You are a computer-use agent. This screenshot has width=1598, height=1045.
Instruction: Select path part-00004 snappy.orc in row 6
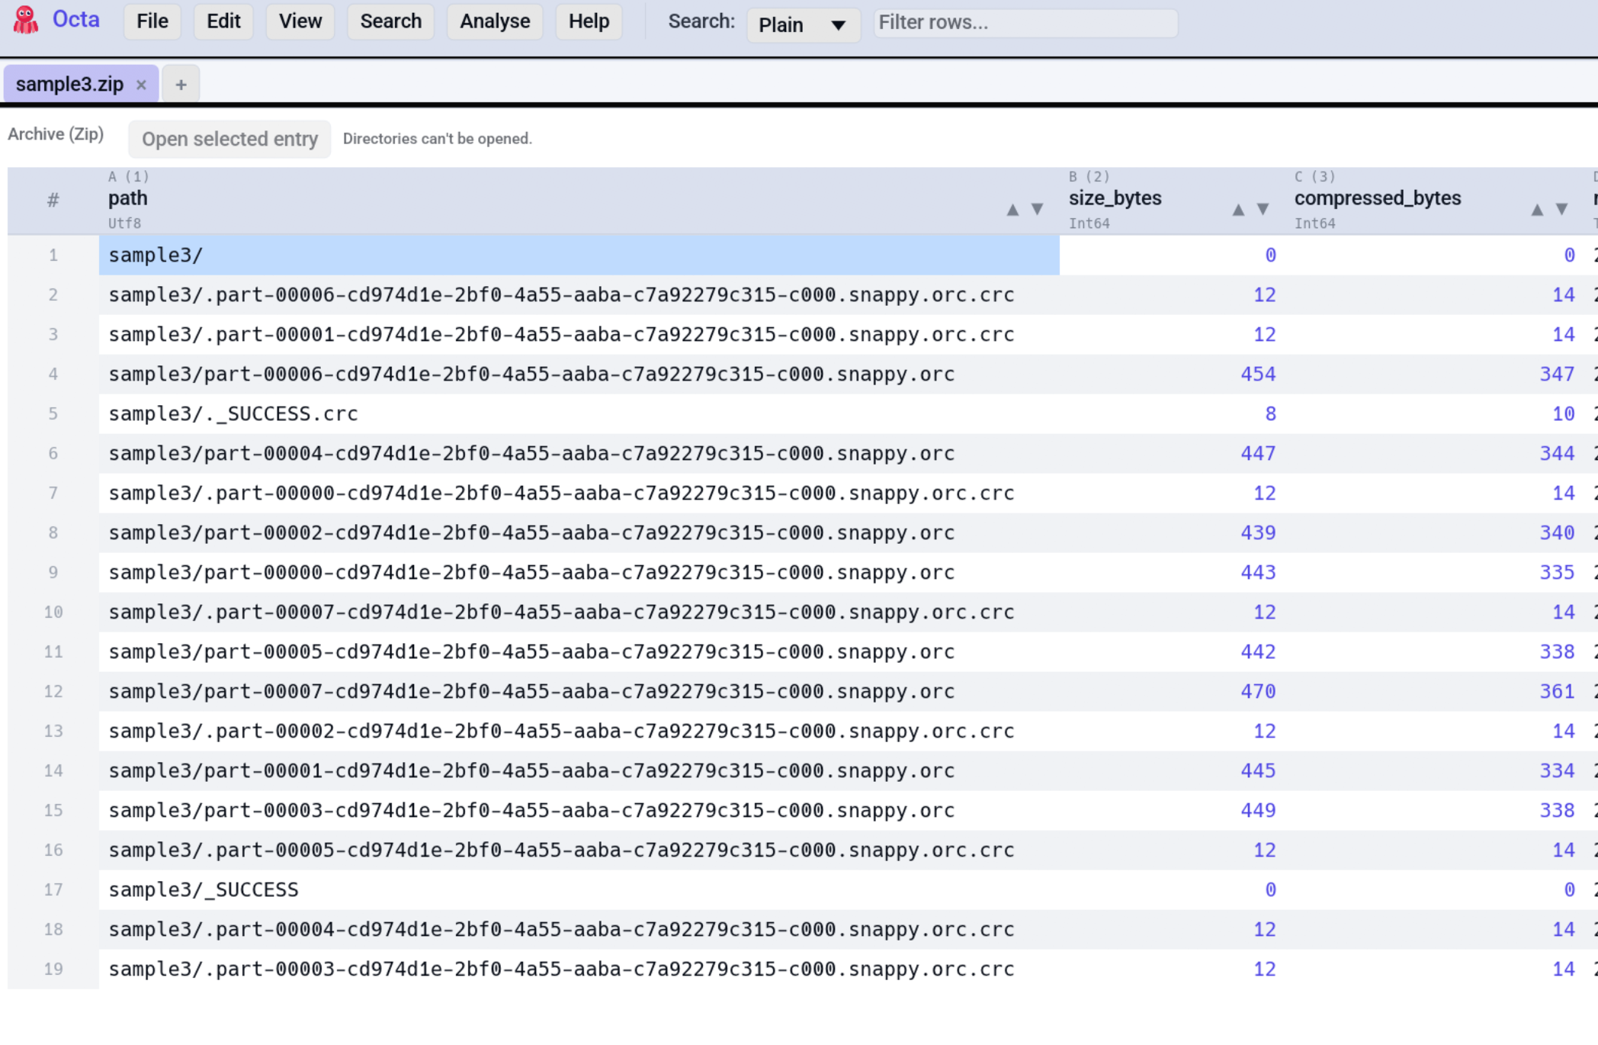point(579,454)
